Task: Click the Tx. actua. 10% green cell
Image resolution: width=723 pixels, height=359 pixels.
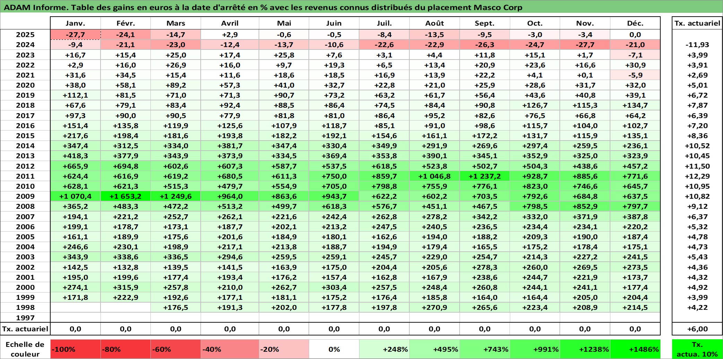Action: coord(697,349)
